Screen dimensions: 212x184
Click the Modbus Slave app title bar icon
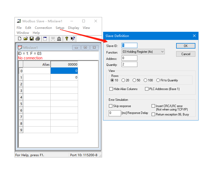pos(19,21)
